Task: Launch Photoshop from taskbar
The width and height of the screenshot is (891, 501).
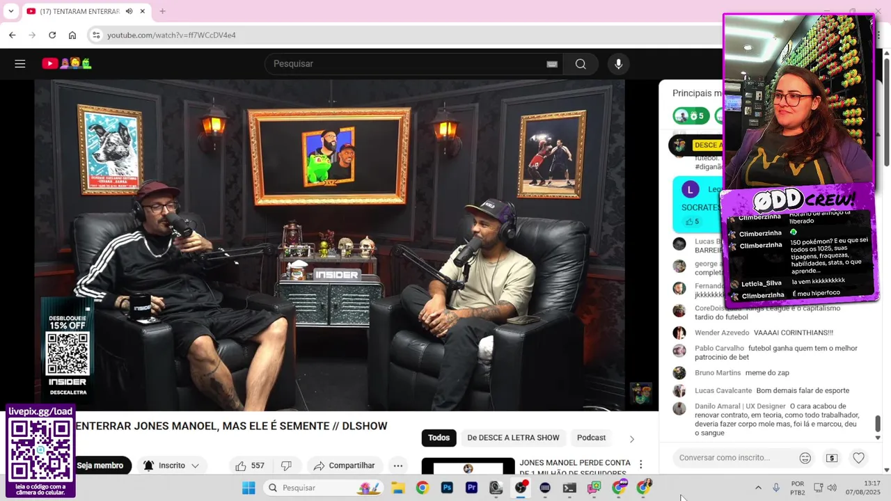Action: coord(447,488)
